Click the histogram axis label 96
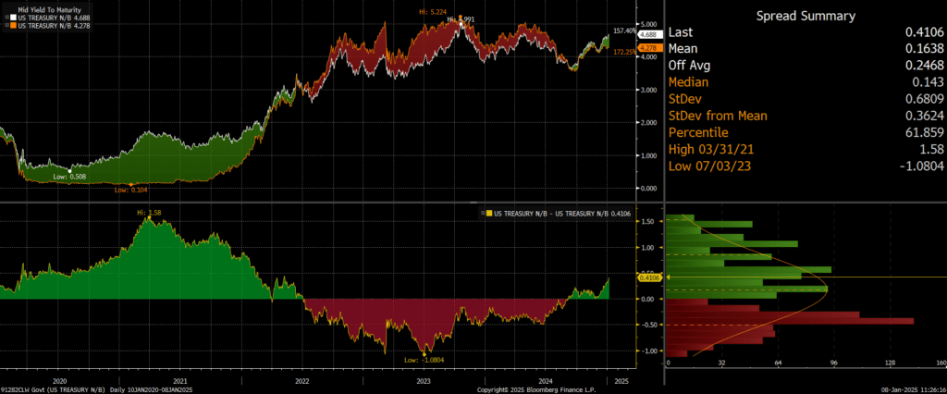The image size is (947, 394). [834, 363]
